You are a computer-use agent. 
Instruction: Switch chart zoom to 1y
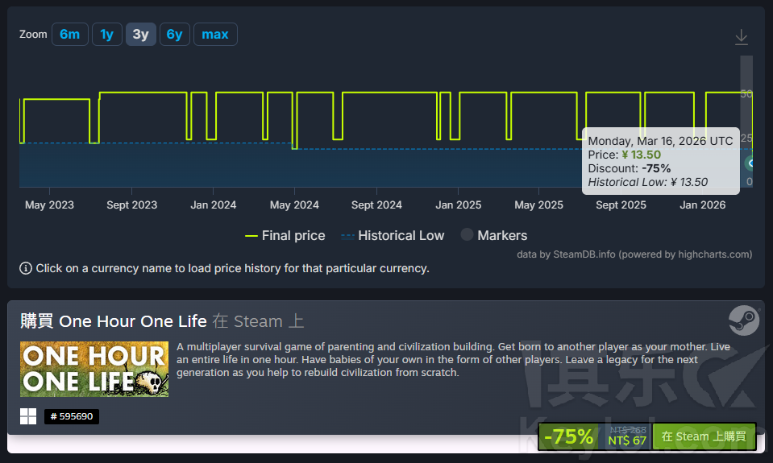coord(106,34)
